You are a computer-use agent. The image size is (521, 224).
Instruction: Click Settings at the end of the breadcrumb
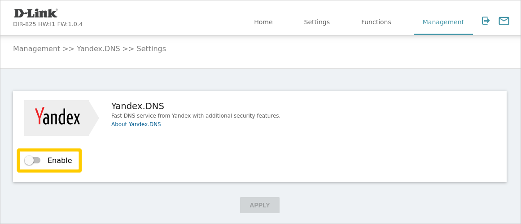pos(151,48)
